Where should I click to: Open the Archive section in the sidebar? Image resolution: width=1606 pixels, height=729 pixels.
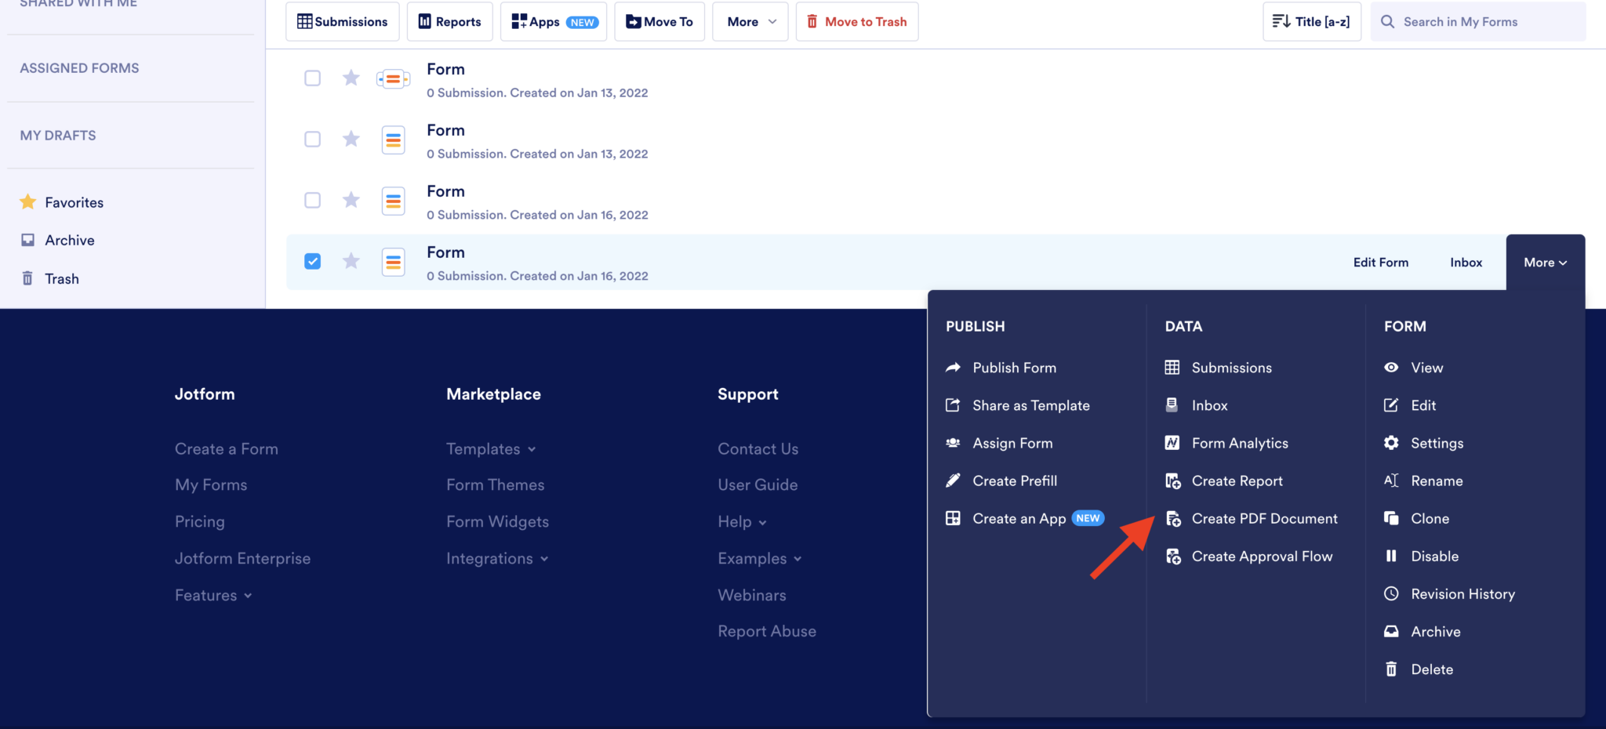(69, 239)
